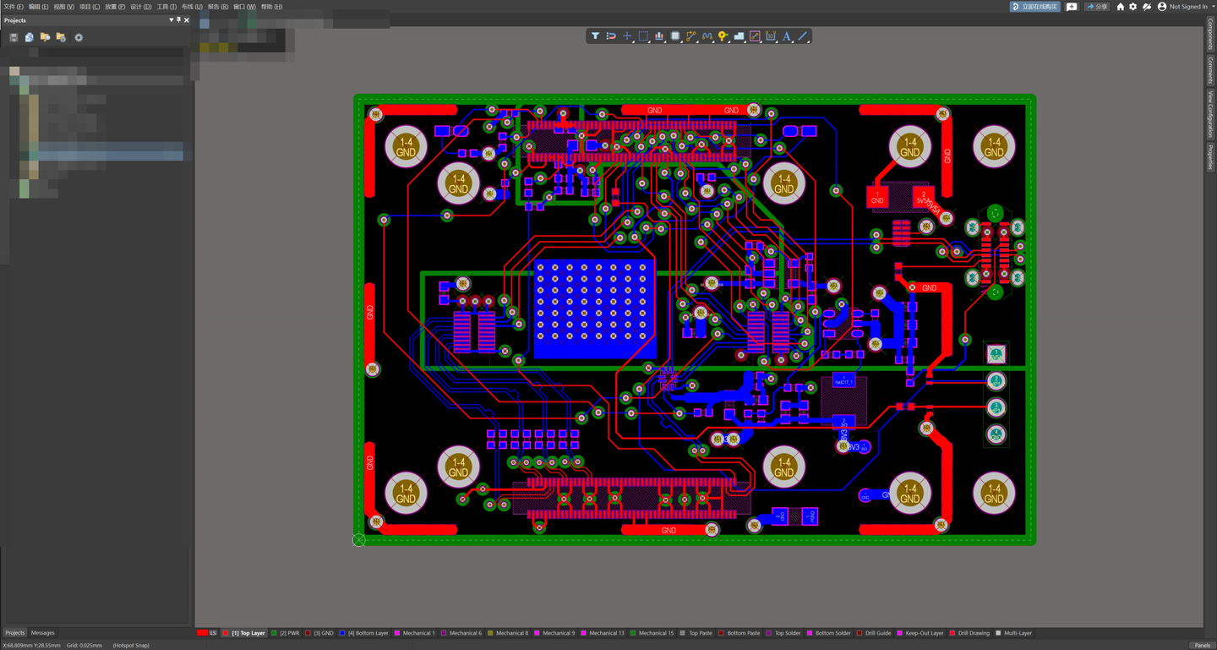Viewport: 1217px width, 650px height.
Task: Place a text string with A icon
Action: (x=787, y=36)
